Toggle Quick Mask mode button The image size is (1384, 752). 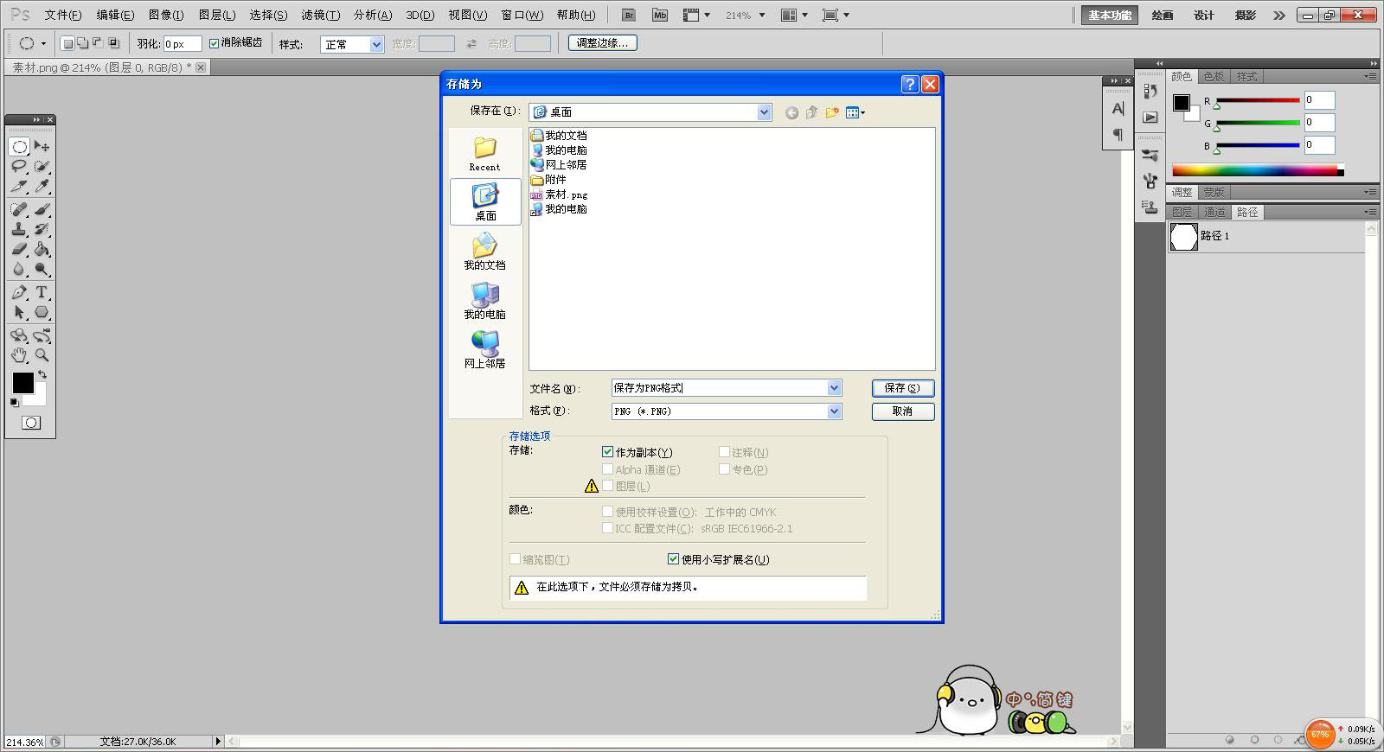[x=31, y=423]
